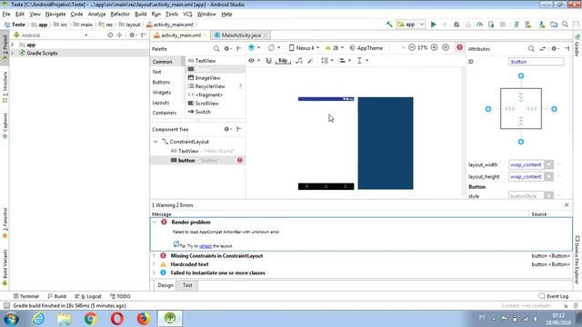The width and height of the screenshot is (582, 327).
Task: Switch to MainActivity.java tab
Action: (x=241, y=35)
